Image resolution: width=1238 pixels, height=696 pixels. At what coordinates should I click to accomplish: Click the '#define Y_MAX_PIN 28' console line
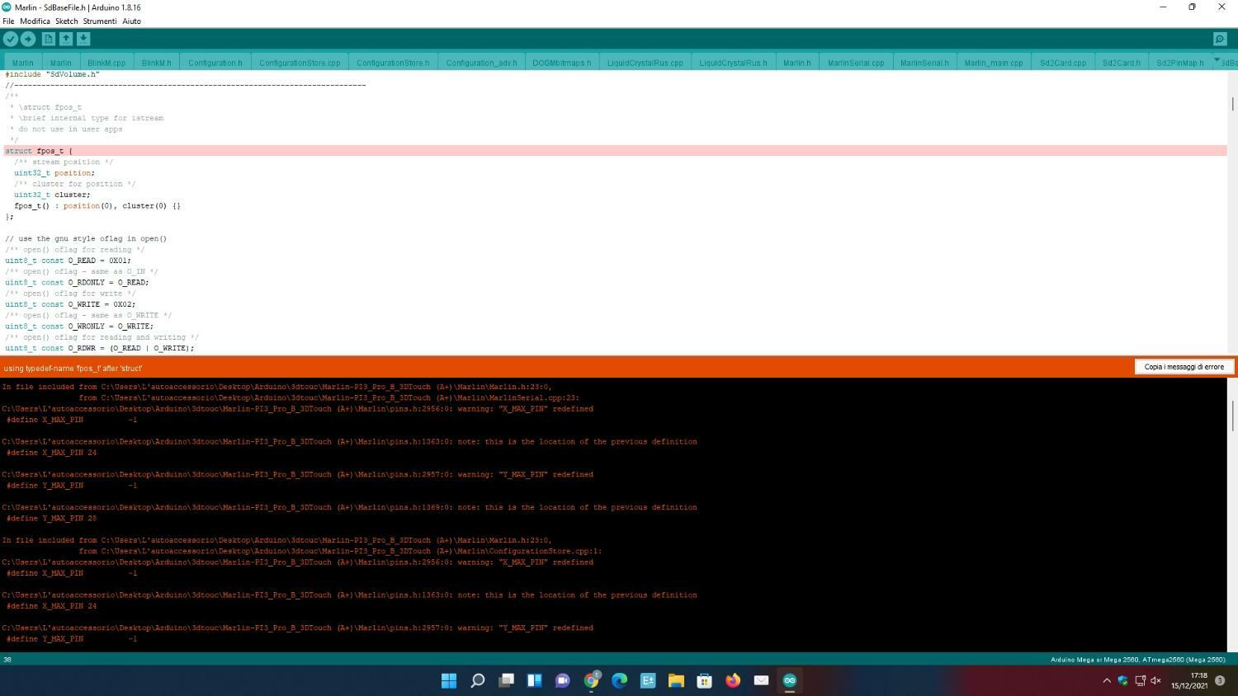pyautogui.click(x=51, y=519)
